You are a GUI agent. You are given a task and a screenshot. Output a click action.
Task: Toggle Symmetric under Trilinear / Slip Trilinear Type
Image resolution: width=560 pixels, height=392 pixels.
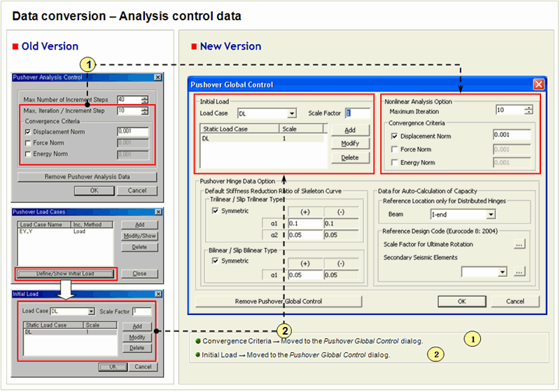point(216,210)
